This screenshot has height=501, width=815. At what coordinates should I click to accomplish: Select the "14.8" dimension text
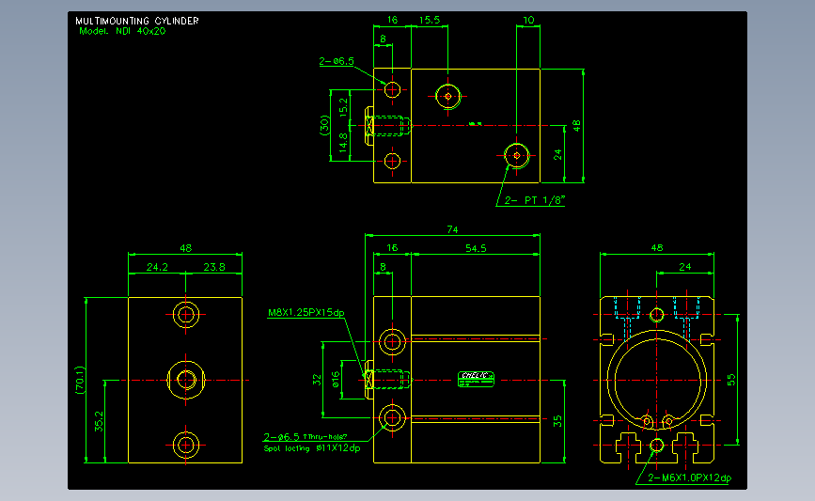343,143
